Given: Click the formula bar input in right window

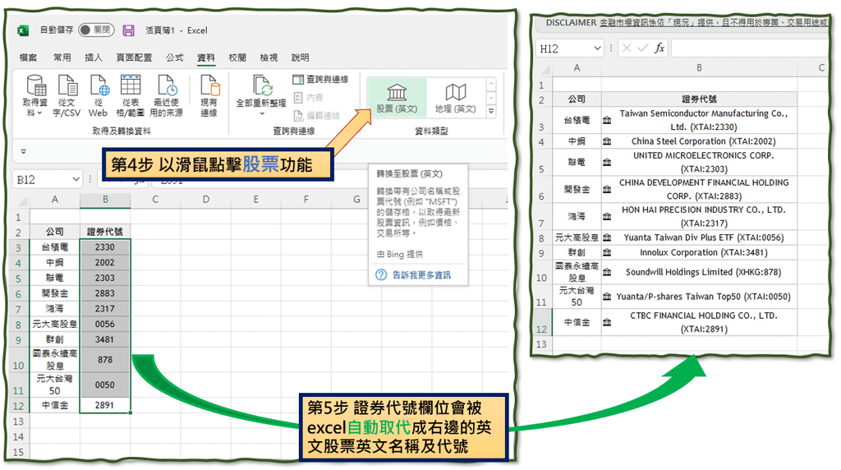Looking at the screenshot, I should point(751,48).
